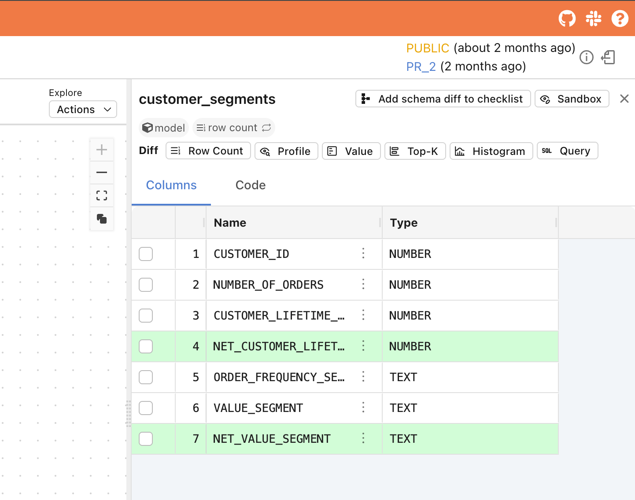This screenshot has height=500, width=635.
Task: Zoom in on the lineage canvas
Action: tap(102, 150)
